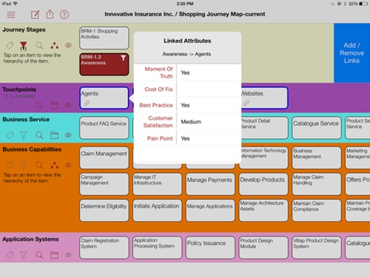Tap the Add / Remove Links button

click(351, 53)
